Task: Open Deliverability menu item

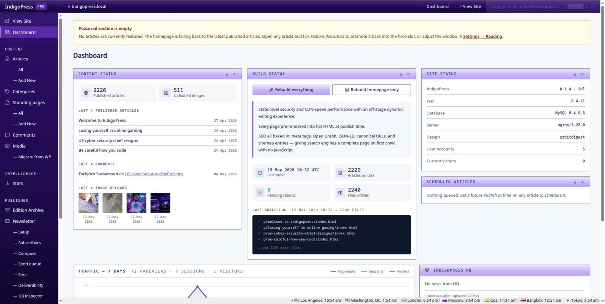Action: click(28, 285)
